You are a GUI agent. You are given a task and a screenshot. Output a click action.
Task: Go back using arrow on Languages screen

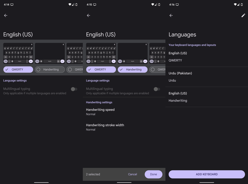(x=171, y=16)
